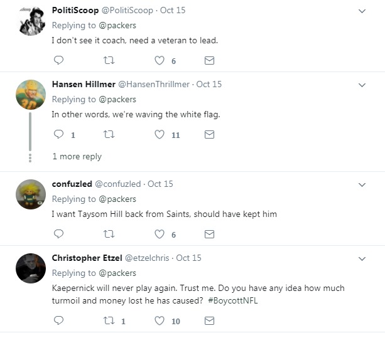The height and width of the screenshot is (338, 385).
Task: Reply to confuzled's Taysom Hill tweet
Action: pyautogui.click(x=58, y=234)
